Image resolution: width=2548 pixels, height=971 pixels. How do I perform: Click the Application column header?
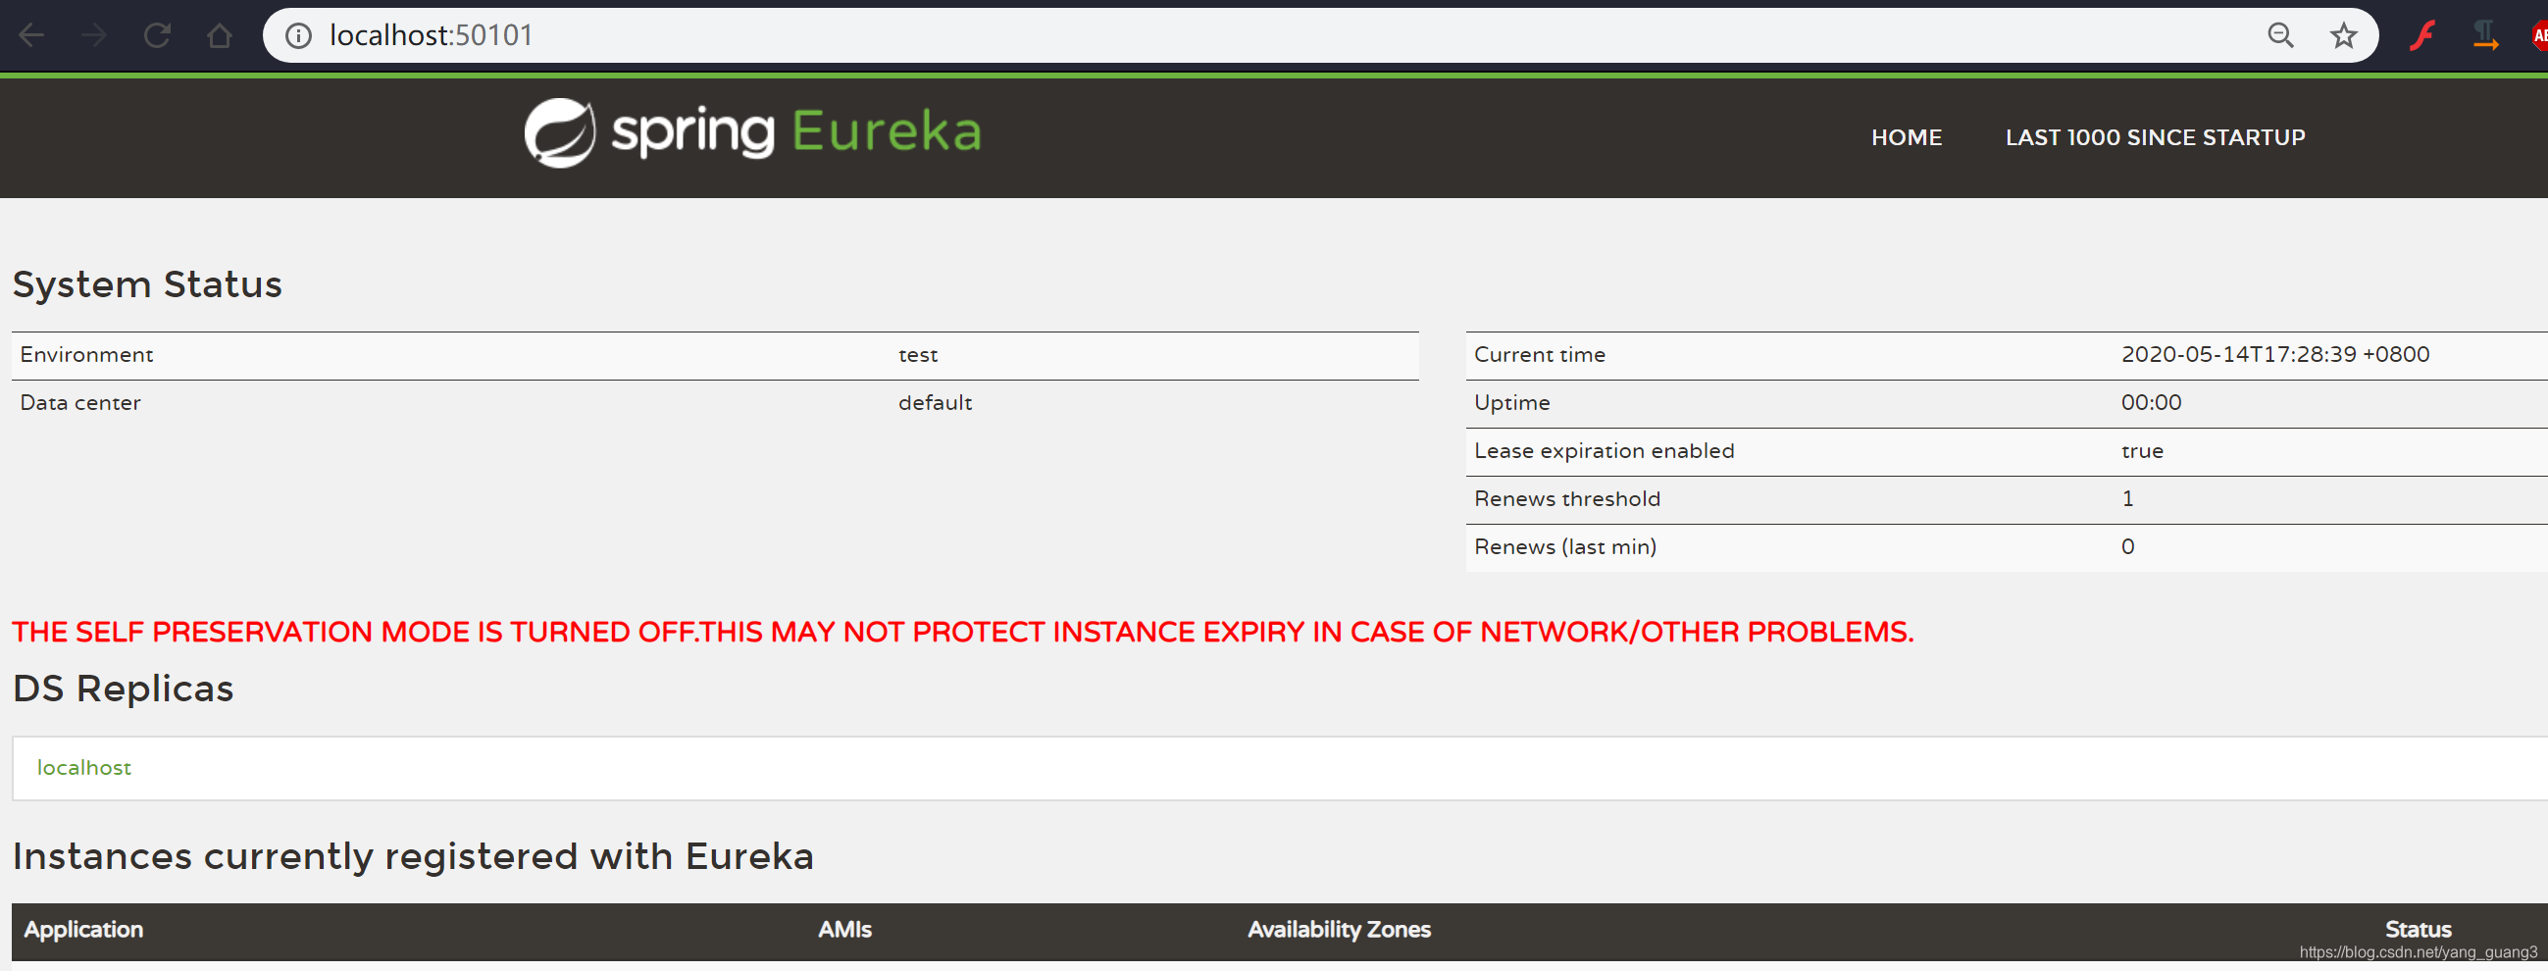point(84,930)
